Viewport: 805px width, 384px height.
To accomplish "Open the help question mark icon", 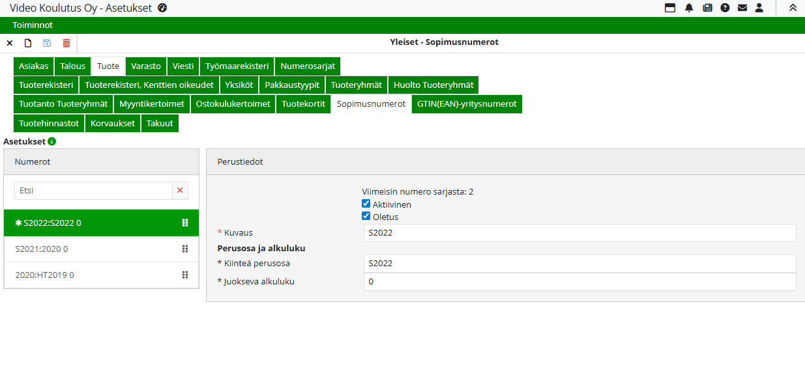I will click(x=725, y=8).
